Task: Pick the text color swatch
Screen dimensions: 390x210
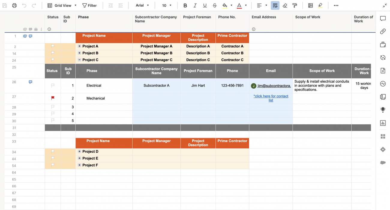Action: point(239,5)
